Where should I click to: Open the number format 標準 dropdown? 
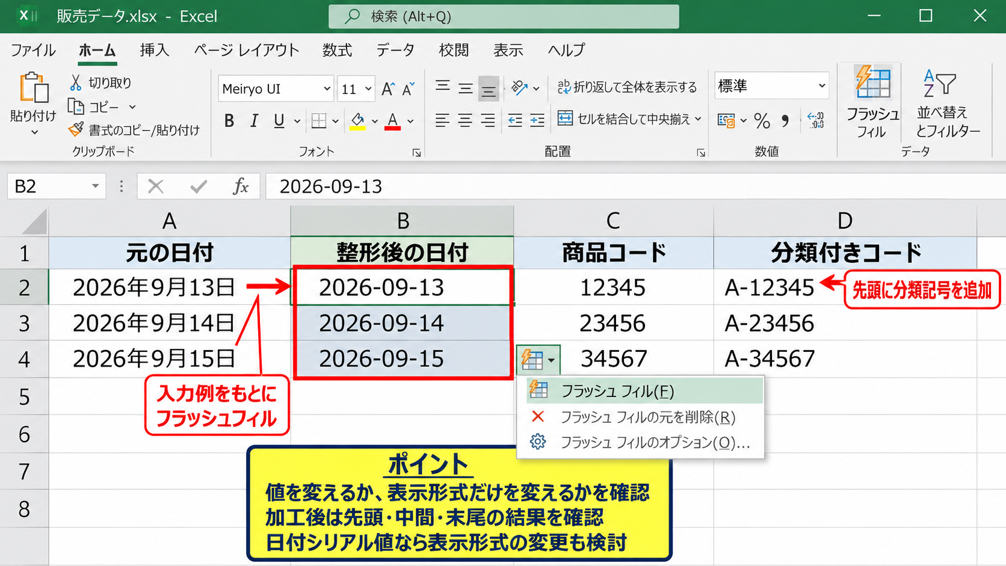[822, 86]
